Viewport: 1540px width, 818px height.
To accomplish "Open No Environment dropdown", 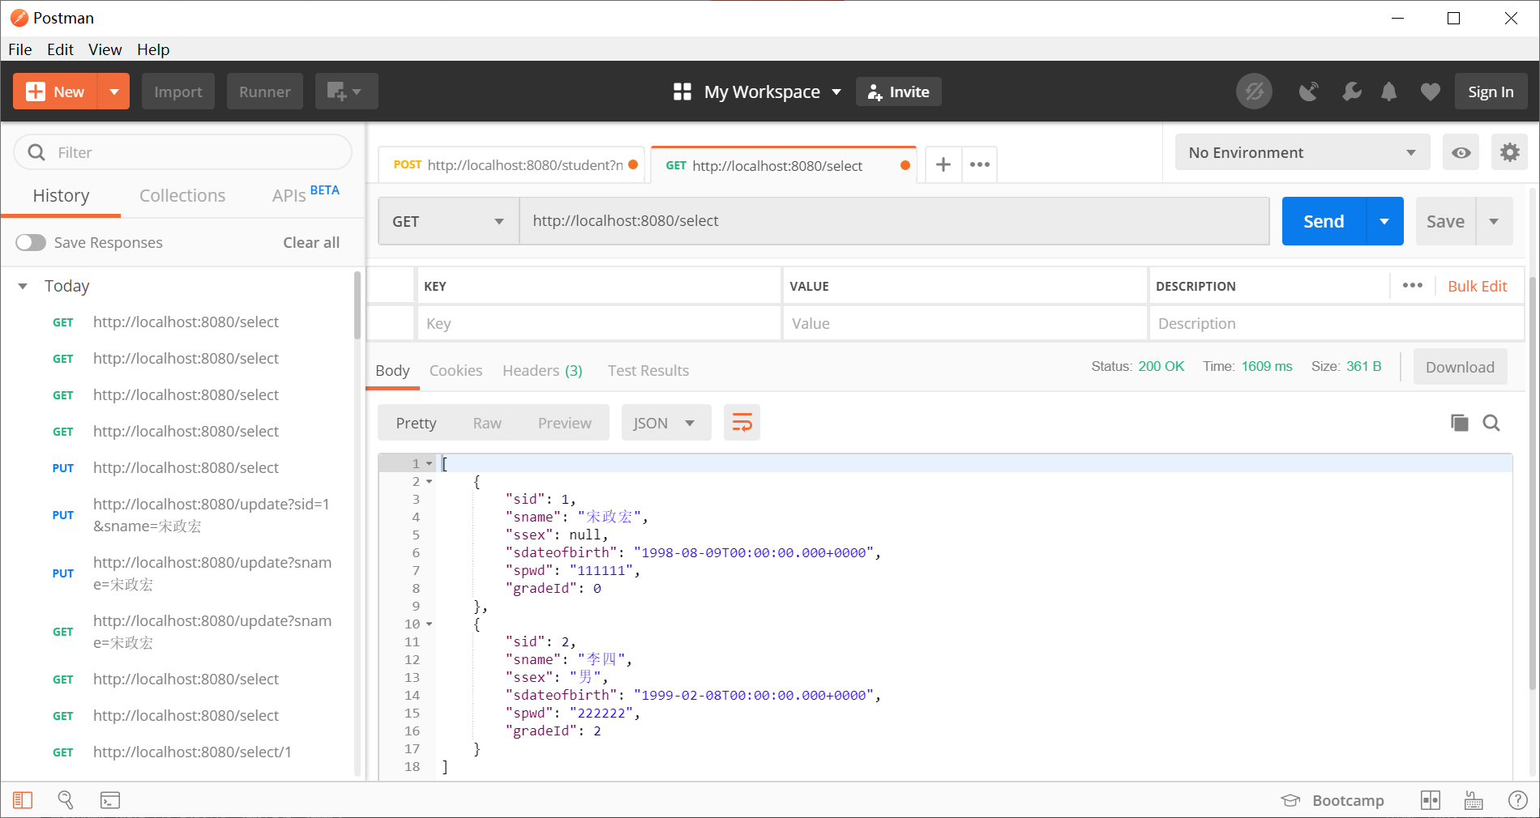I will (x=1303, y=152).
